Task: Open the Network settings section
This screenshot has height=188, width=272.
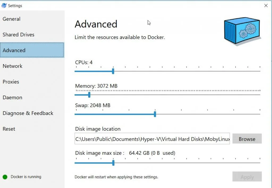Action: point(12,66)
